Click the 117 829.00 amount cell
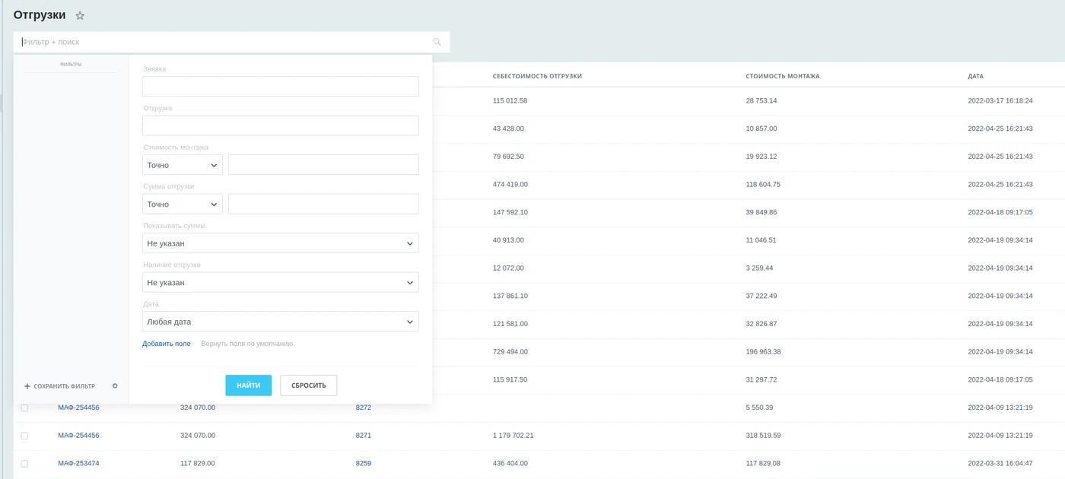Screen dimensions: 1065x479 click(198, 463)
